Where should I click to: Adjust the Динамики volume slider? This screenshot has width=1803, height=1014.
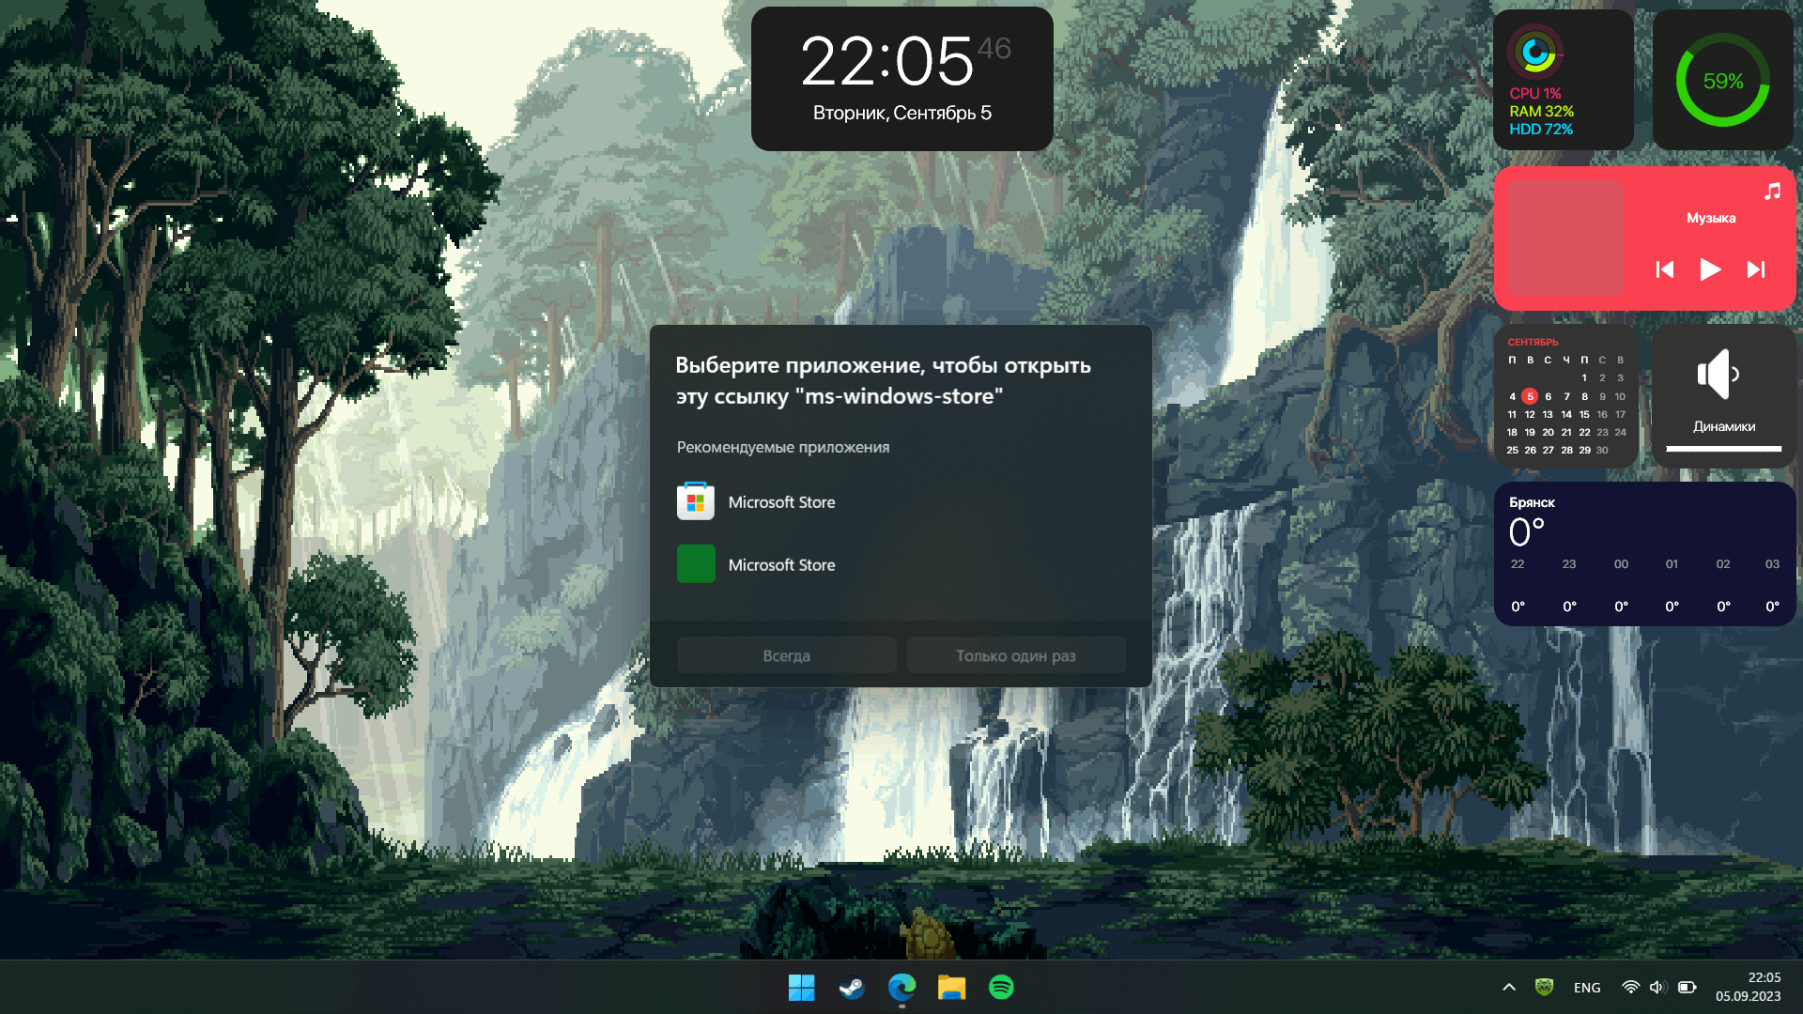[x=1723, y=449]
